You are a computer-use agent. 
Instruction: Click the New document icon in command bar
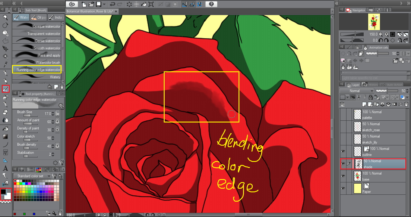(84, 4)
